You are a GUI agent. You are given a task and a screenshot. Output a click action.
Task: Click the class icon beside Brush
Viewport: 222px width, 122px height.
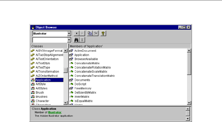(x=33, y=93)
